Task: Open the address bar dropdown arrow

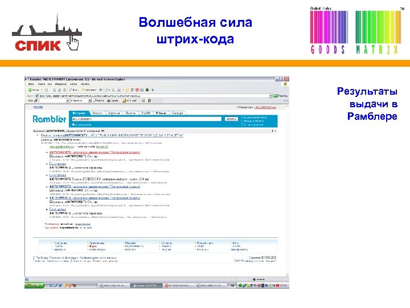Action: (270, 96)
